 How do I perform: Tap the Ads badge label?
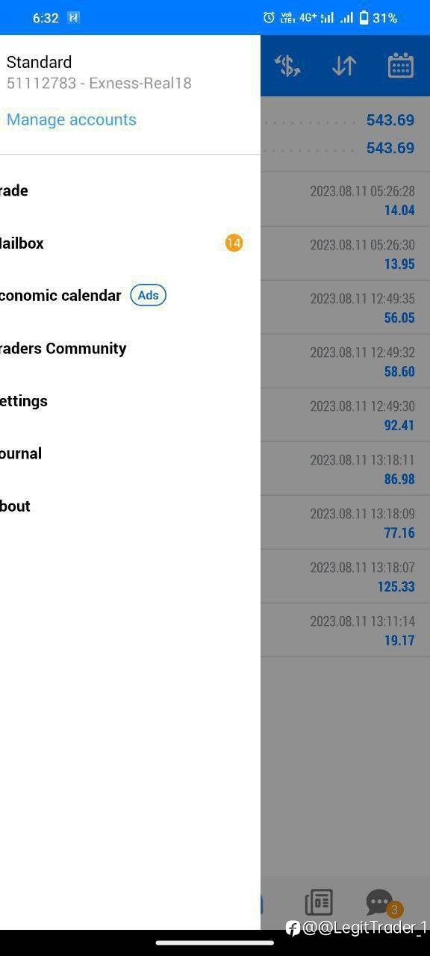point(149,295)
